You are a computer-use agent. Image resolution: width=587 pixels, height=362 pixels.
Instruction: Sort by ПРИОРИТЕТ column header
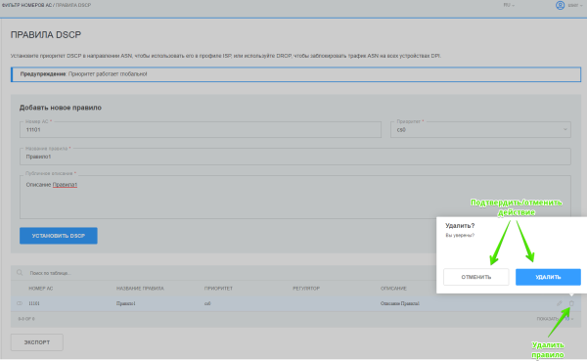pos(218,289)
